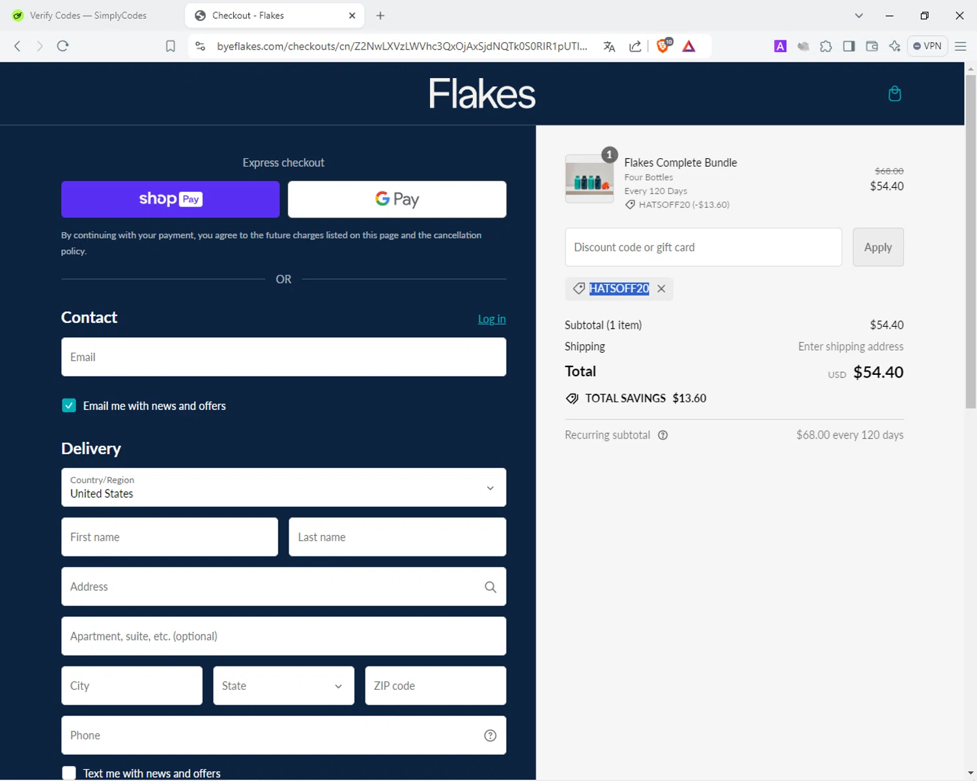The image size is (977, 781).
Task: Pay with Google Pay button
Action: click(397, 199)
